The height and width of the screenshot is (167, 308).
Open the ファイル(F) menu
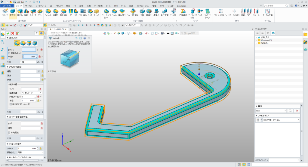pos(7,6)
